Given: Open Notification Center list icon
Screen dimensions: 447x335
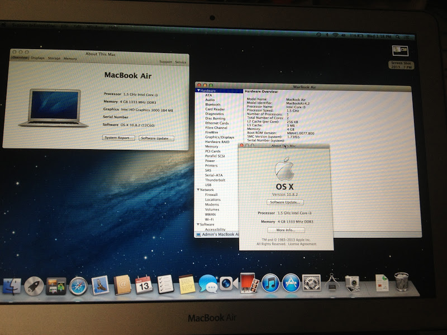Looking at the screenshot, I should coord(407,37).
